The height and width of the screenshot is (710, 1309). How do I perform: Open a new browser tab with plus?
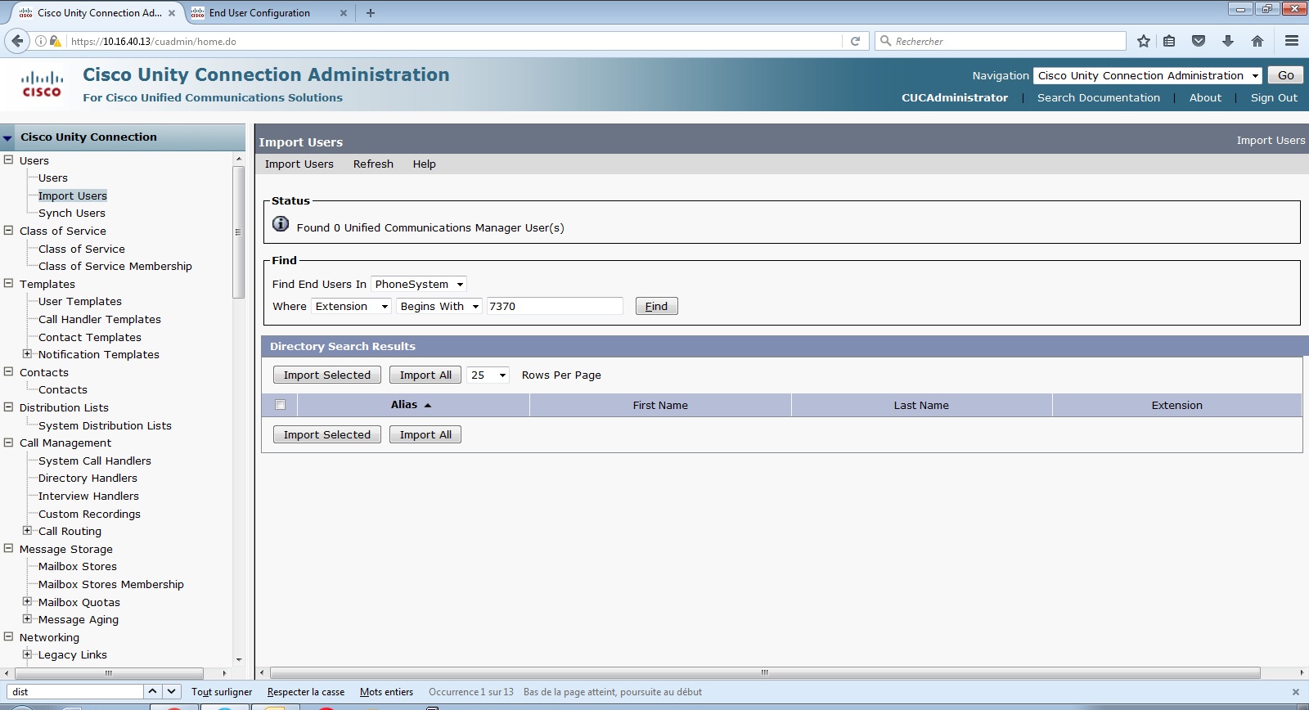pyautogui.click(x=371, y=13)
